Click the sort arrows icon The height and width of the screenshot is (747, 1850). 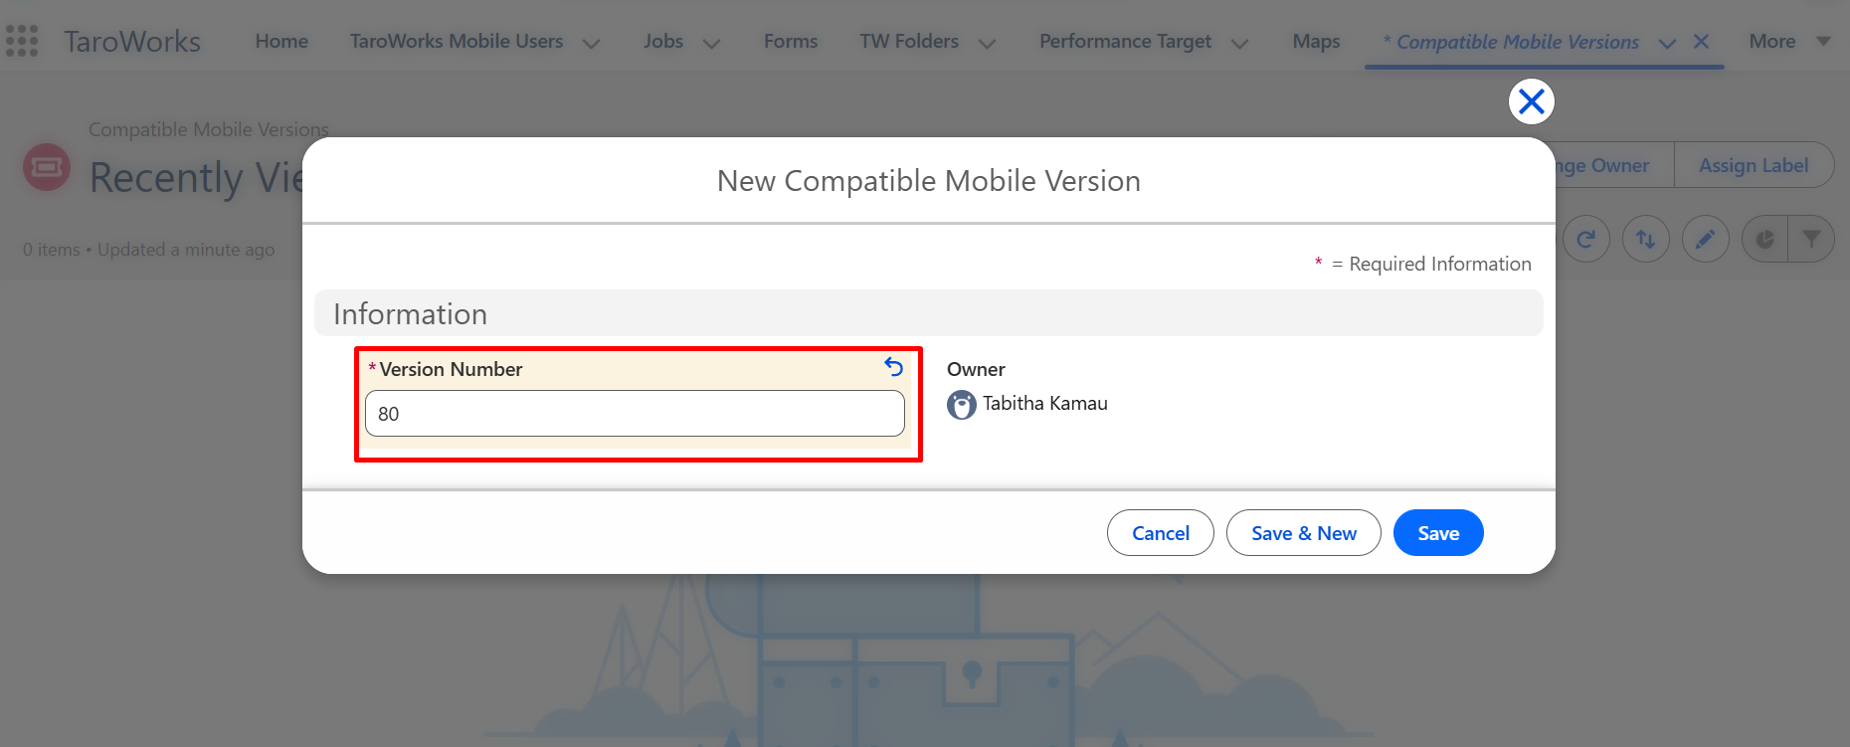point(1646,239)
